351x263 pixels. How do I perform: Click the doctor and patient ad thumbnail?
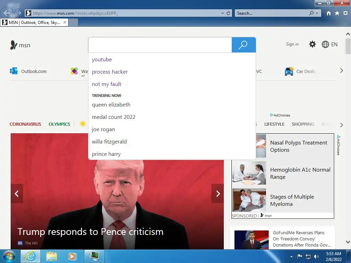coord(249,173)
